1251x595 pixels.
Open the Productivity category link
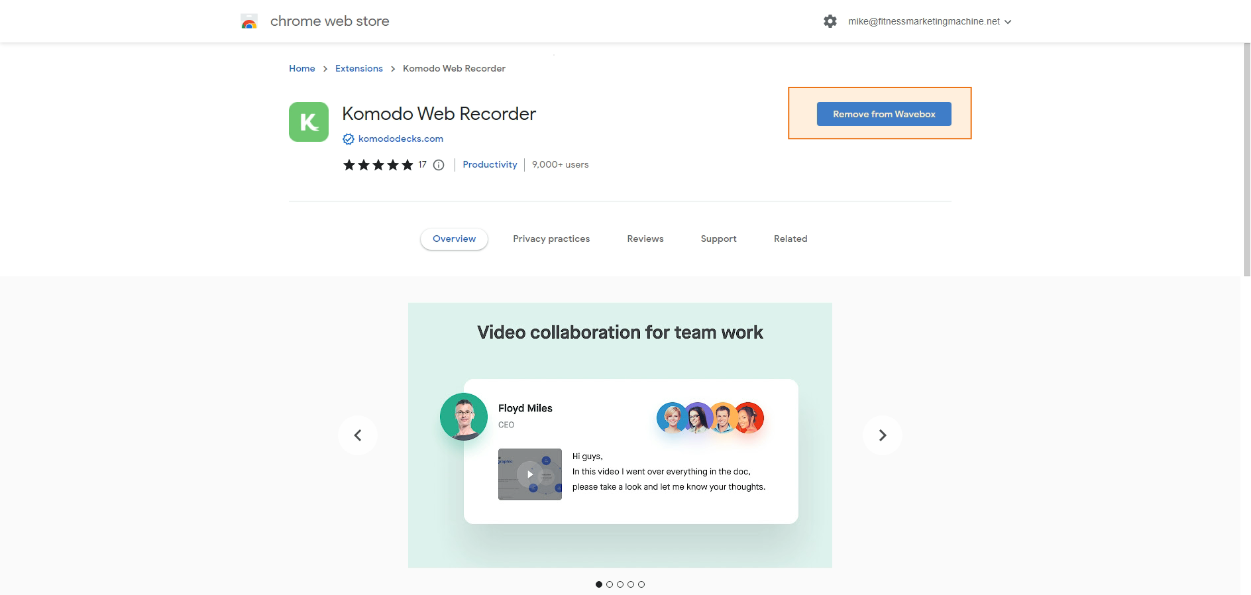click(x=490, y=165)
